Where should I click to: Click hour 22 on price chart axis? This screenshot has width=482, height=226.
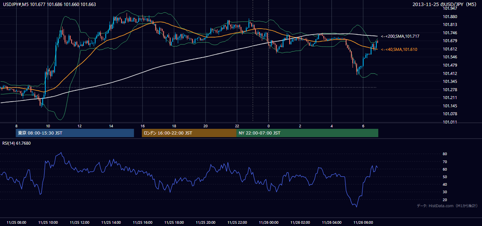[x=237, y=126]
